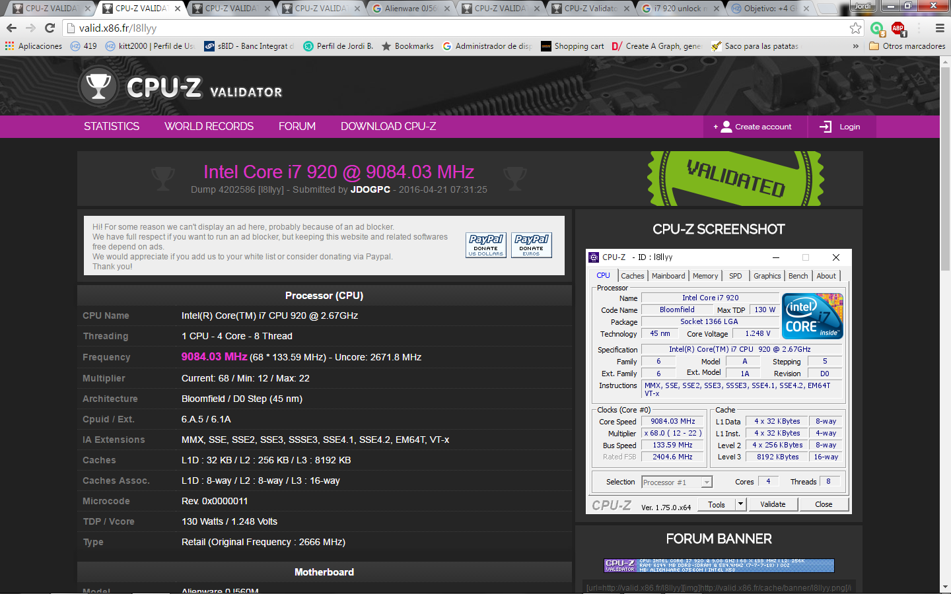Click the Create account user icon

[x=726, y=127]
